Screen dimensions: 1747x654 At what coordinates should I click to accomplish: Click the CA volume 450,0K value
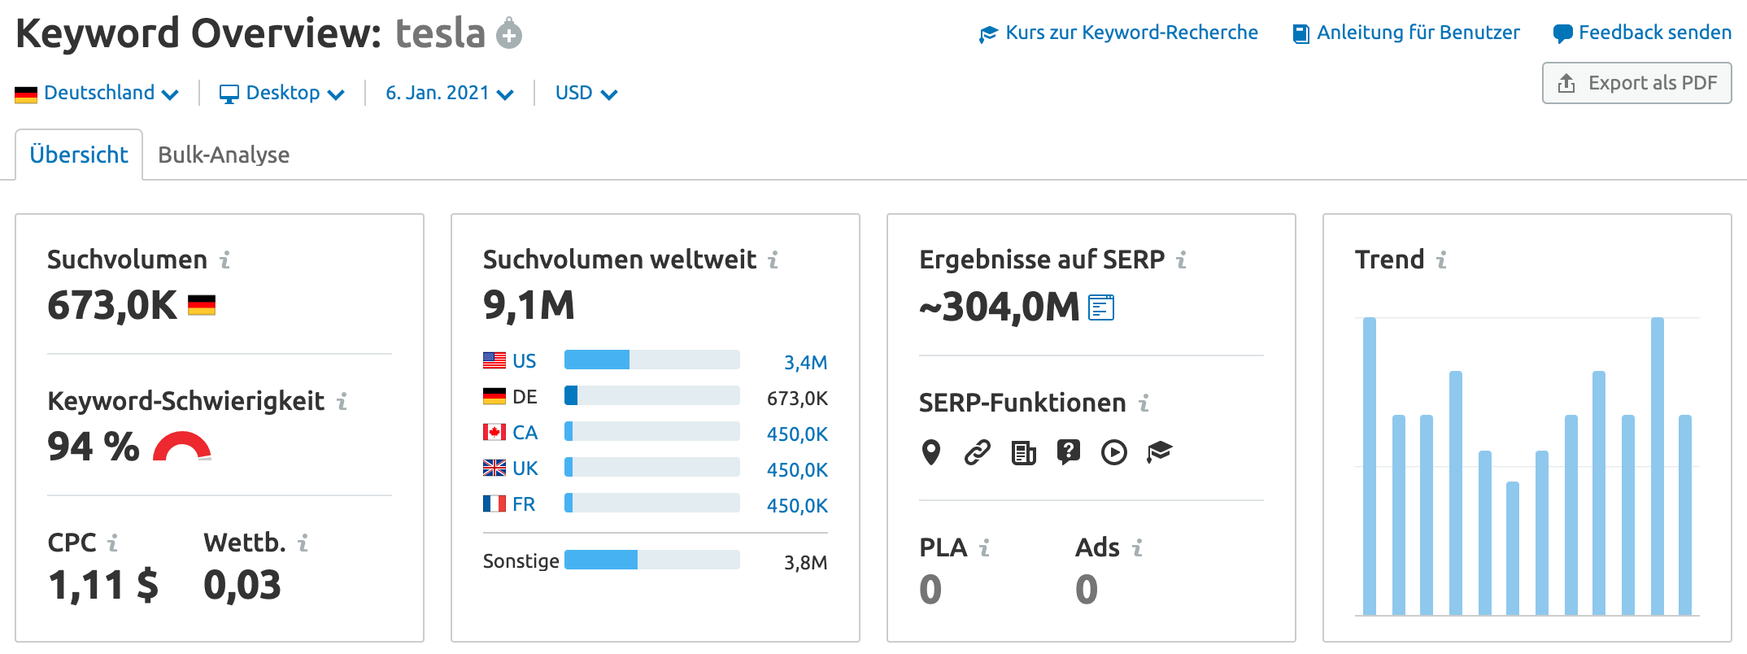[797, 434]
